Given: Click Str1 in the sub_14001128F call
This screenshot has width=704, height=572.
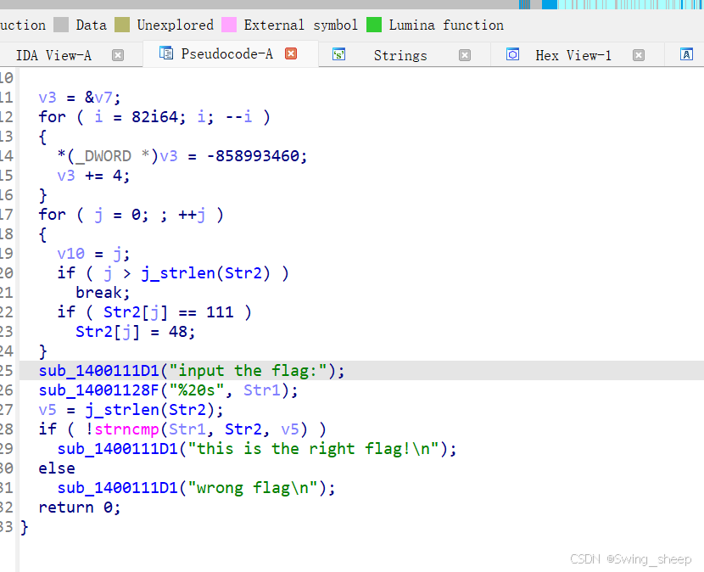Looking at the screenshot, I should coord(262,390).
